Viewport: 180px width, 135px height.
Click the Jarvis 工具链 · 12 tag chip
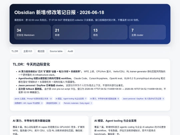tap(33, 99)
